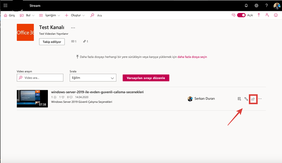Click Varsayılan sırayı düzenle button

pyautogui.click(x=146, y=78)
